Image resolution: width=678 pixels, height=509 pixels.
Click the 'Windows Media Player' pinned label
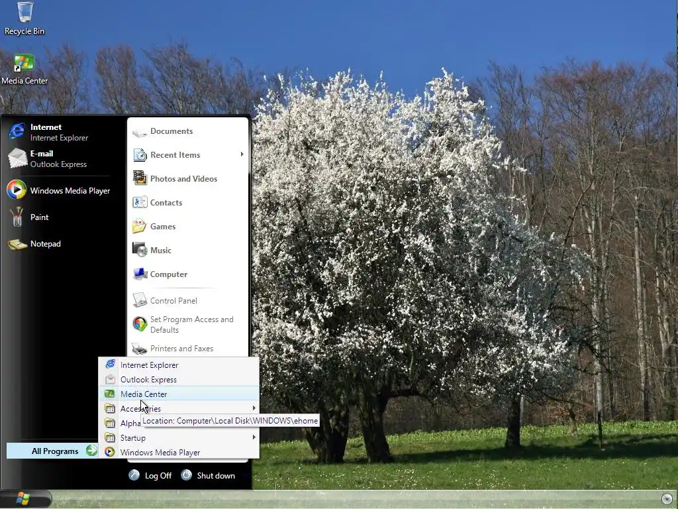pyautogui.click(x=70, y=191)
